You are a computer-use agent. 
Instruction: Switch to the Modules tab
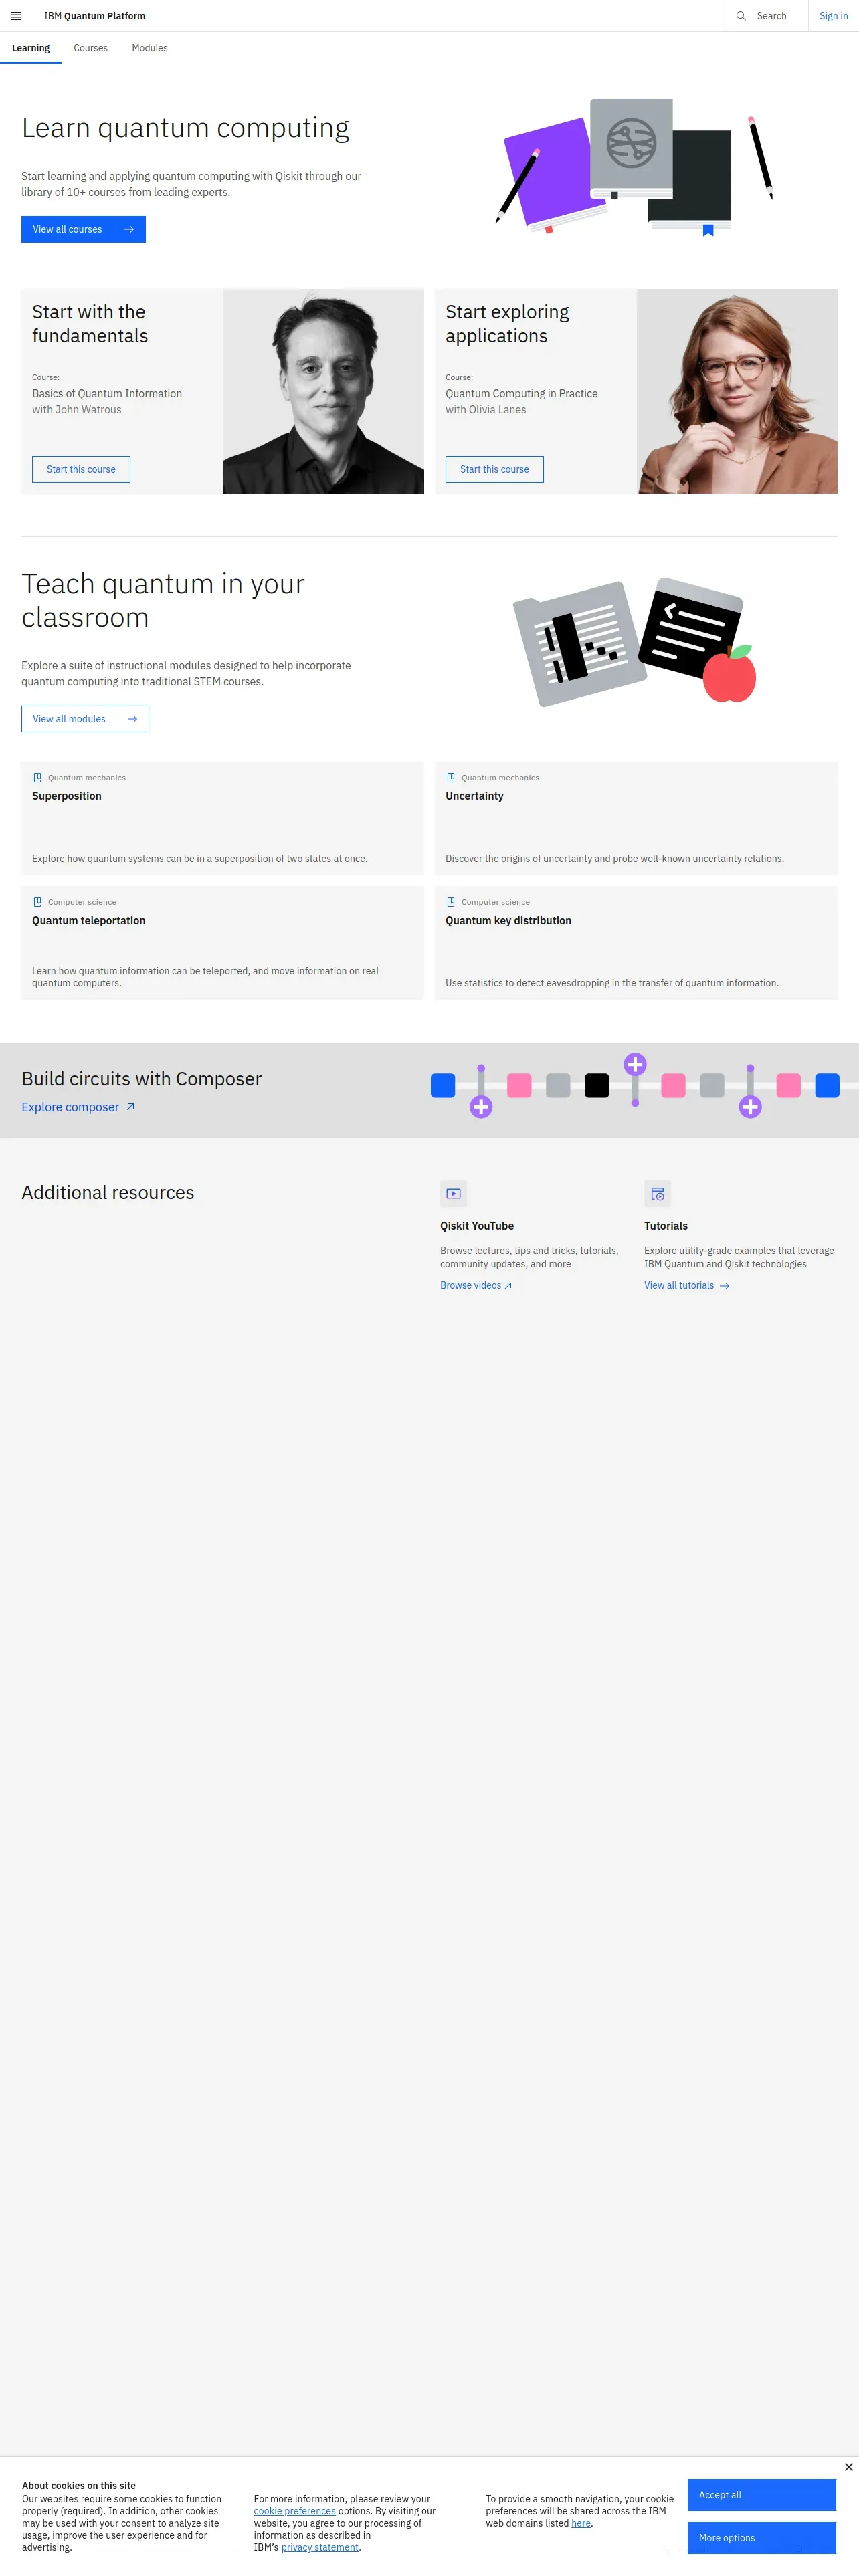tap(150, 48)
